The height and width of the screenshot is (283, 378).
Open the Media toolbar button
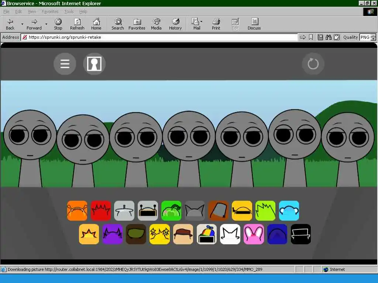click(156, 24)
